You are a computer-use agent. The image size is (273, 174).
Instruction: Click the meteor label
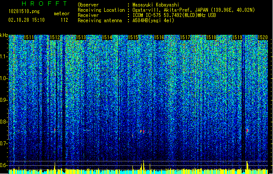(x=62, y=13)
